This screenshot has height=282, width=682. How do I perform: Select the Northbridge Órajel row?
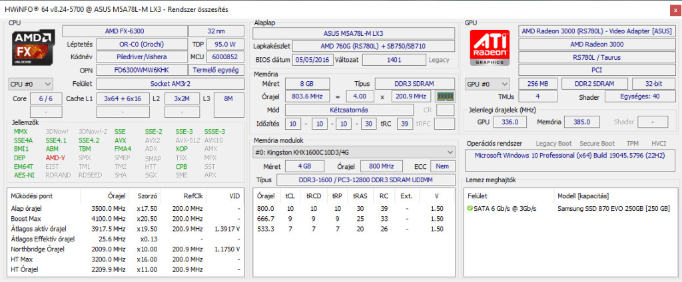[125, 249]
